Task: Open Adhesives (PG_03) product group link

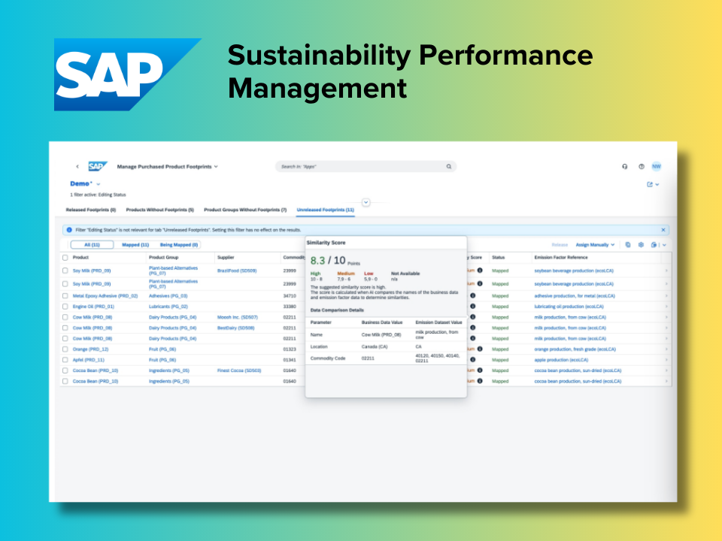Action: point(168,296)
